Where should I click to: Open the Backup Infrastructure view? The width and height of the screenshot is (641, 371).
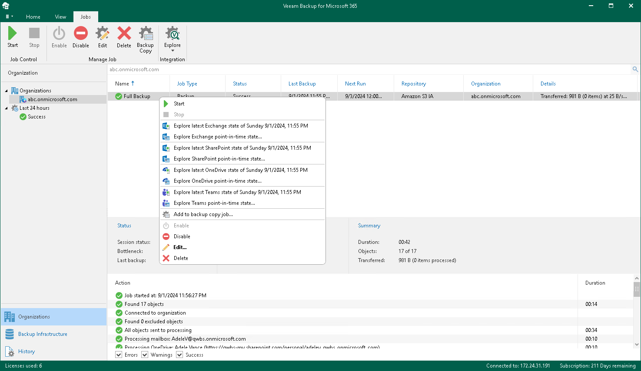pyautogui.click(x=54, y=334)
